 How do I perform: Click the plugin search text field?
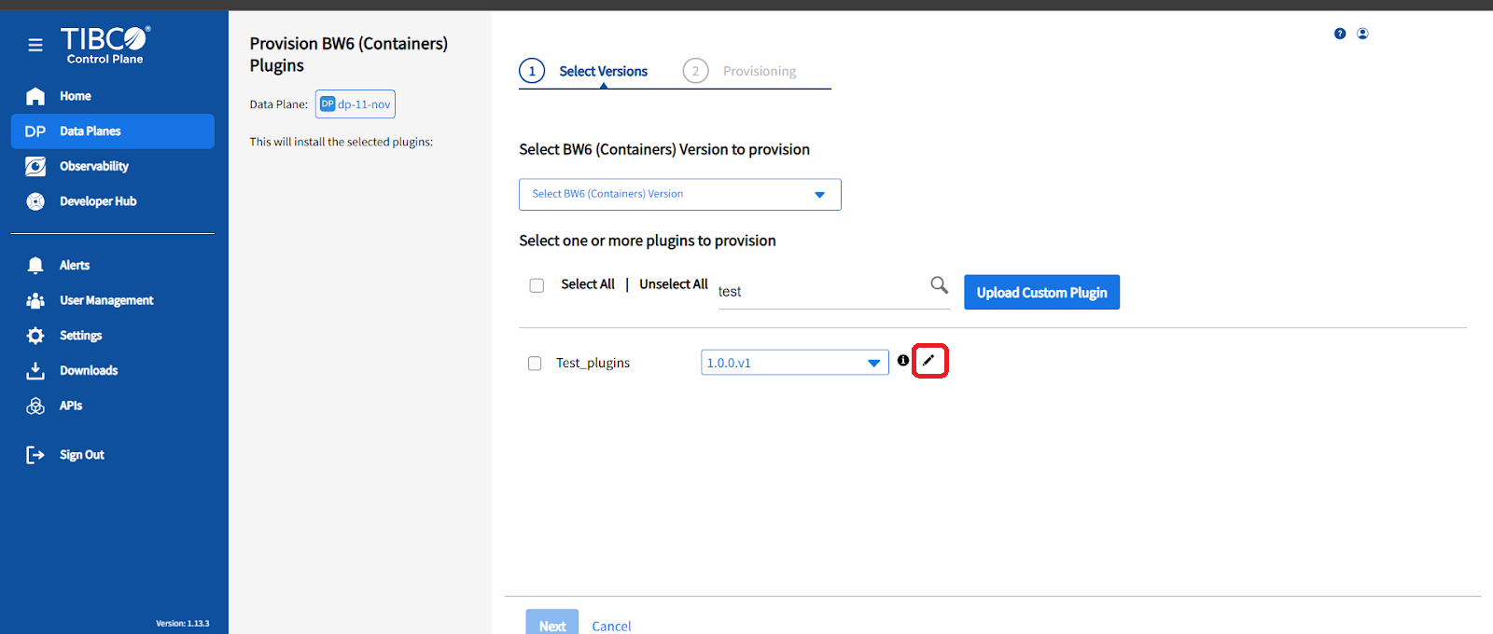(x=821, y=292)
